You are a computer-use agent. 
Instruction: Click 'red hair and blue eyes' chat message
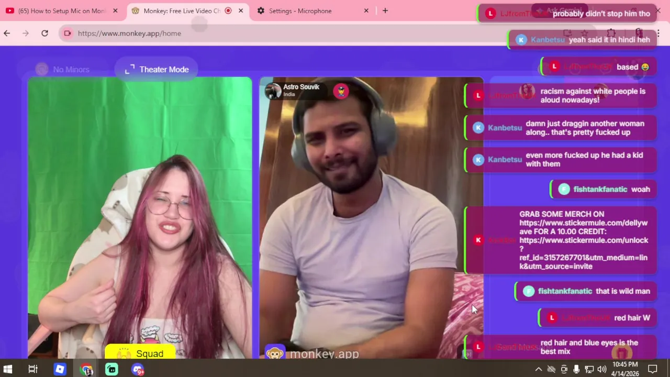pos(589,347)
